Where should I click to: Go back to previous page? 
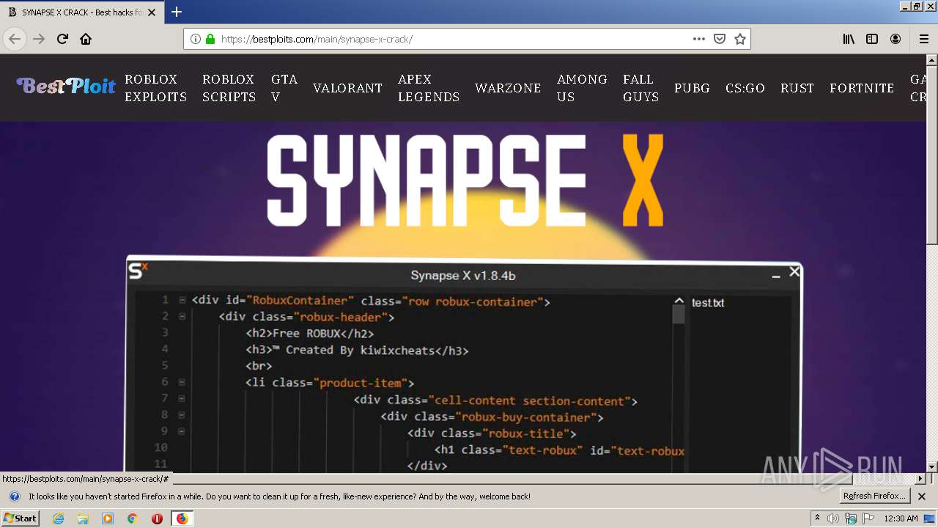tap(15, 39)
